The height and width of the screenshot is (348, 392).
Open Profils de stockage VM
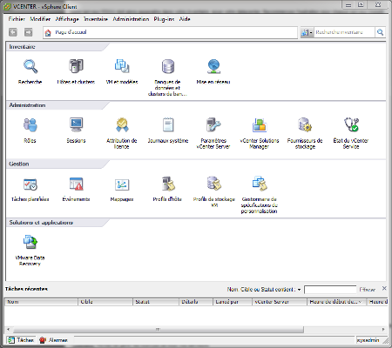click(213, 184)
